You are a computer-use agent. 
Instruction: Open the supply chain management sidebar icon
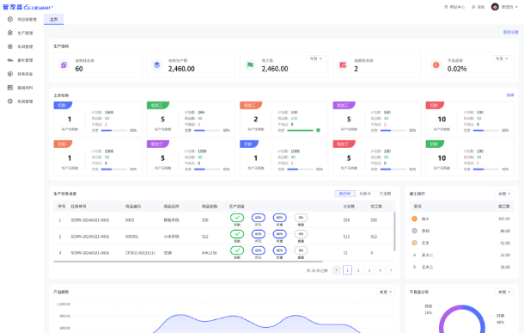pos(10,20)
